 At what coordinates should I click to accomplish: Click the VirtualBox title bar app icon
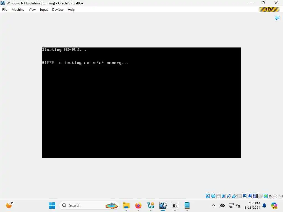tap(3, 3)
